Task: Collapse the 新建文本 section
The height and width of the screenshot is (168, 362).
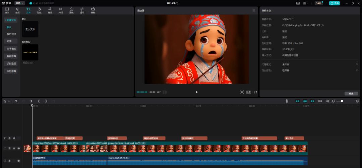Action: (x=11, y=20)
